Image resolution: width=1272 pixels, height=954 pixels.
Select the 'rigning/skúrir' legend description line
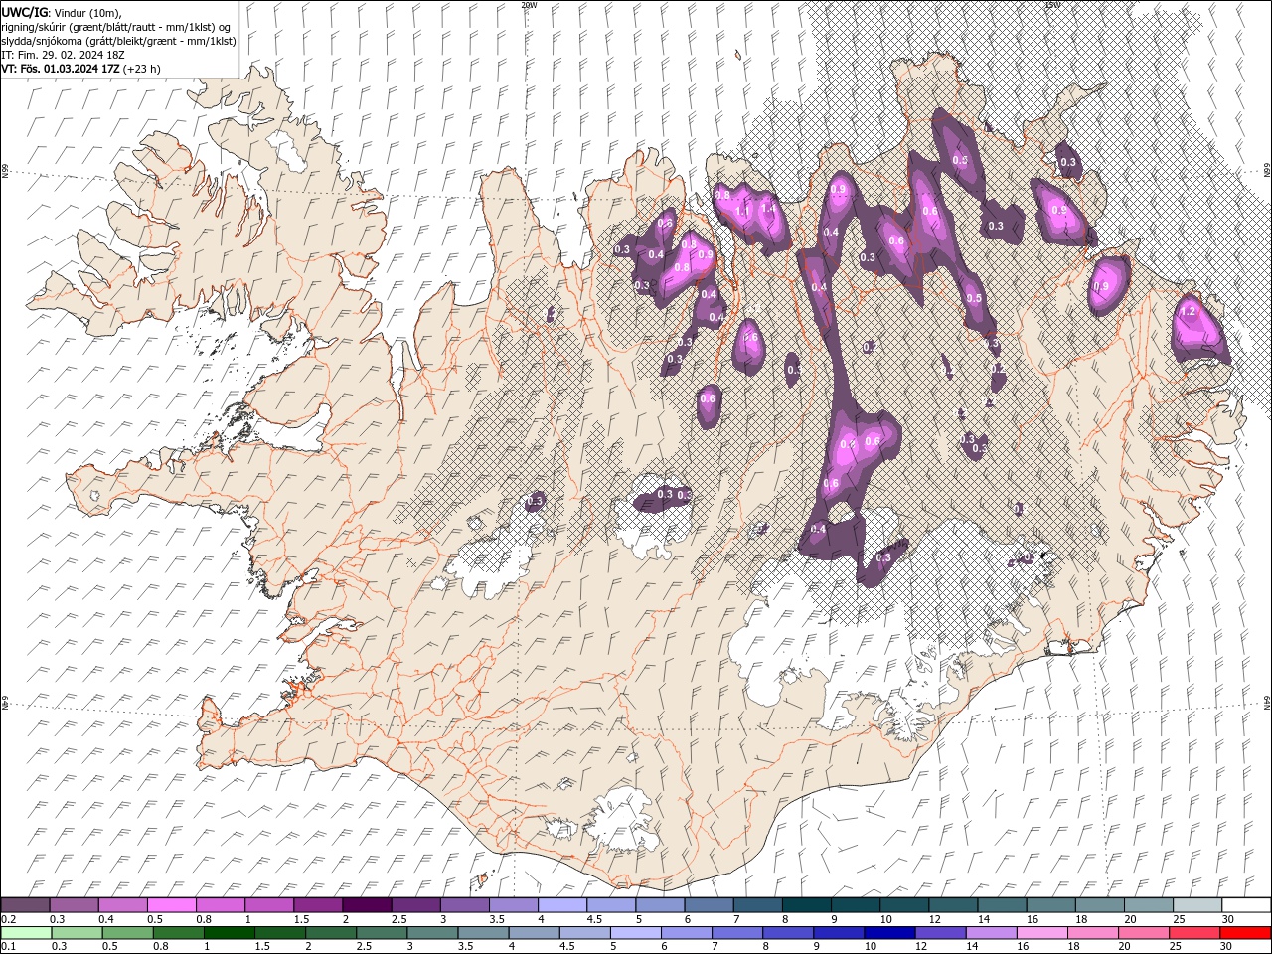click(x=116, y=27)
